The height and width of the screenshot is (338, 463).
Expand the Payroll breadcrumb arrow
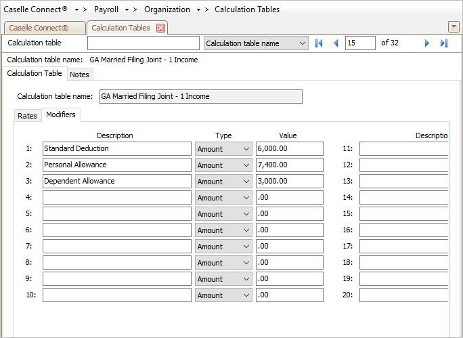(x=127, y=9)
